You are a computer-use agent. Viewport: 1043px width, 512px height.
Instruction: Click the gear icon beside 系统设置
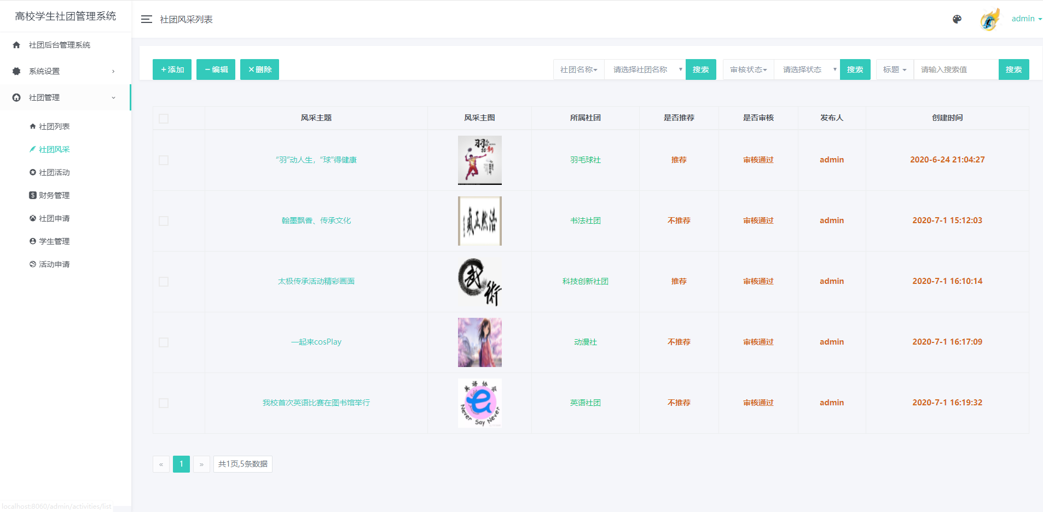pyautogui.click(x=16, y=71)
